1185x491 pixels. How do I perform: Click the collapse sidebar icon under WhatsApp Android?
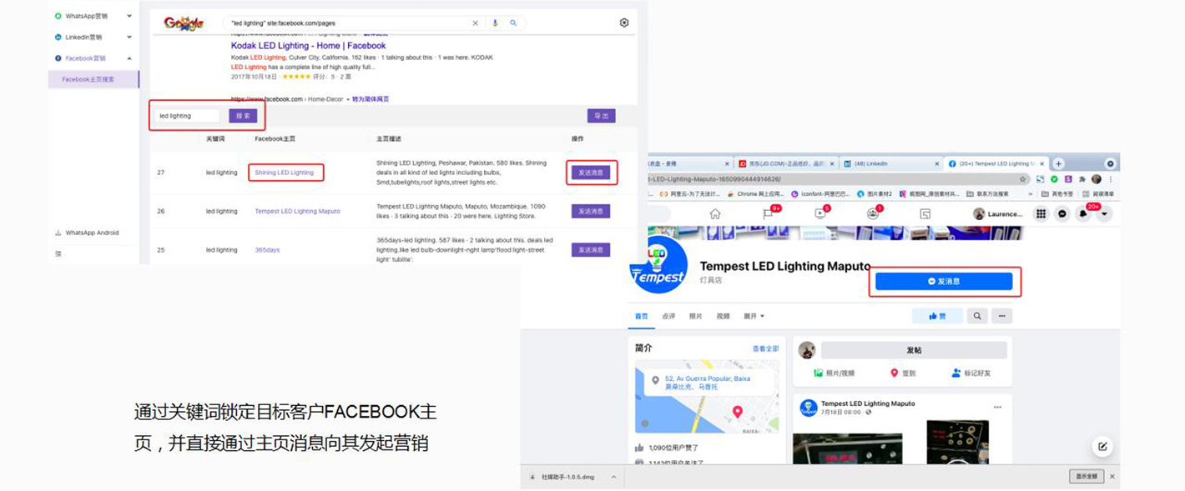click(x=58, y=253)
